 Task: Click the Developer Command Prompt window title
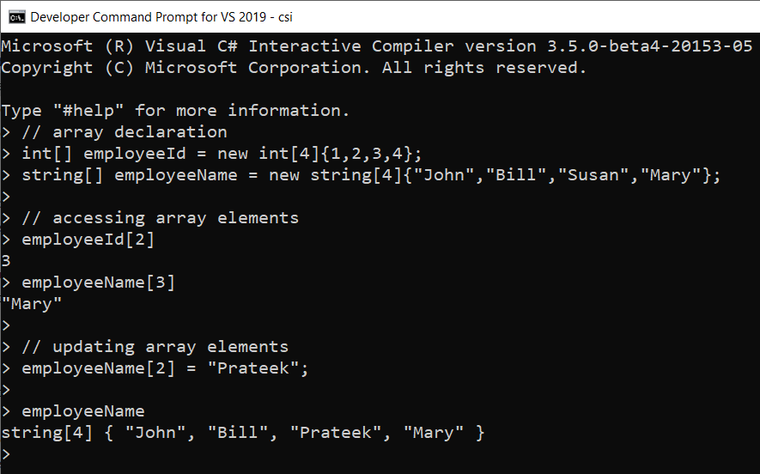(x=161, y=15)
